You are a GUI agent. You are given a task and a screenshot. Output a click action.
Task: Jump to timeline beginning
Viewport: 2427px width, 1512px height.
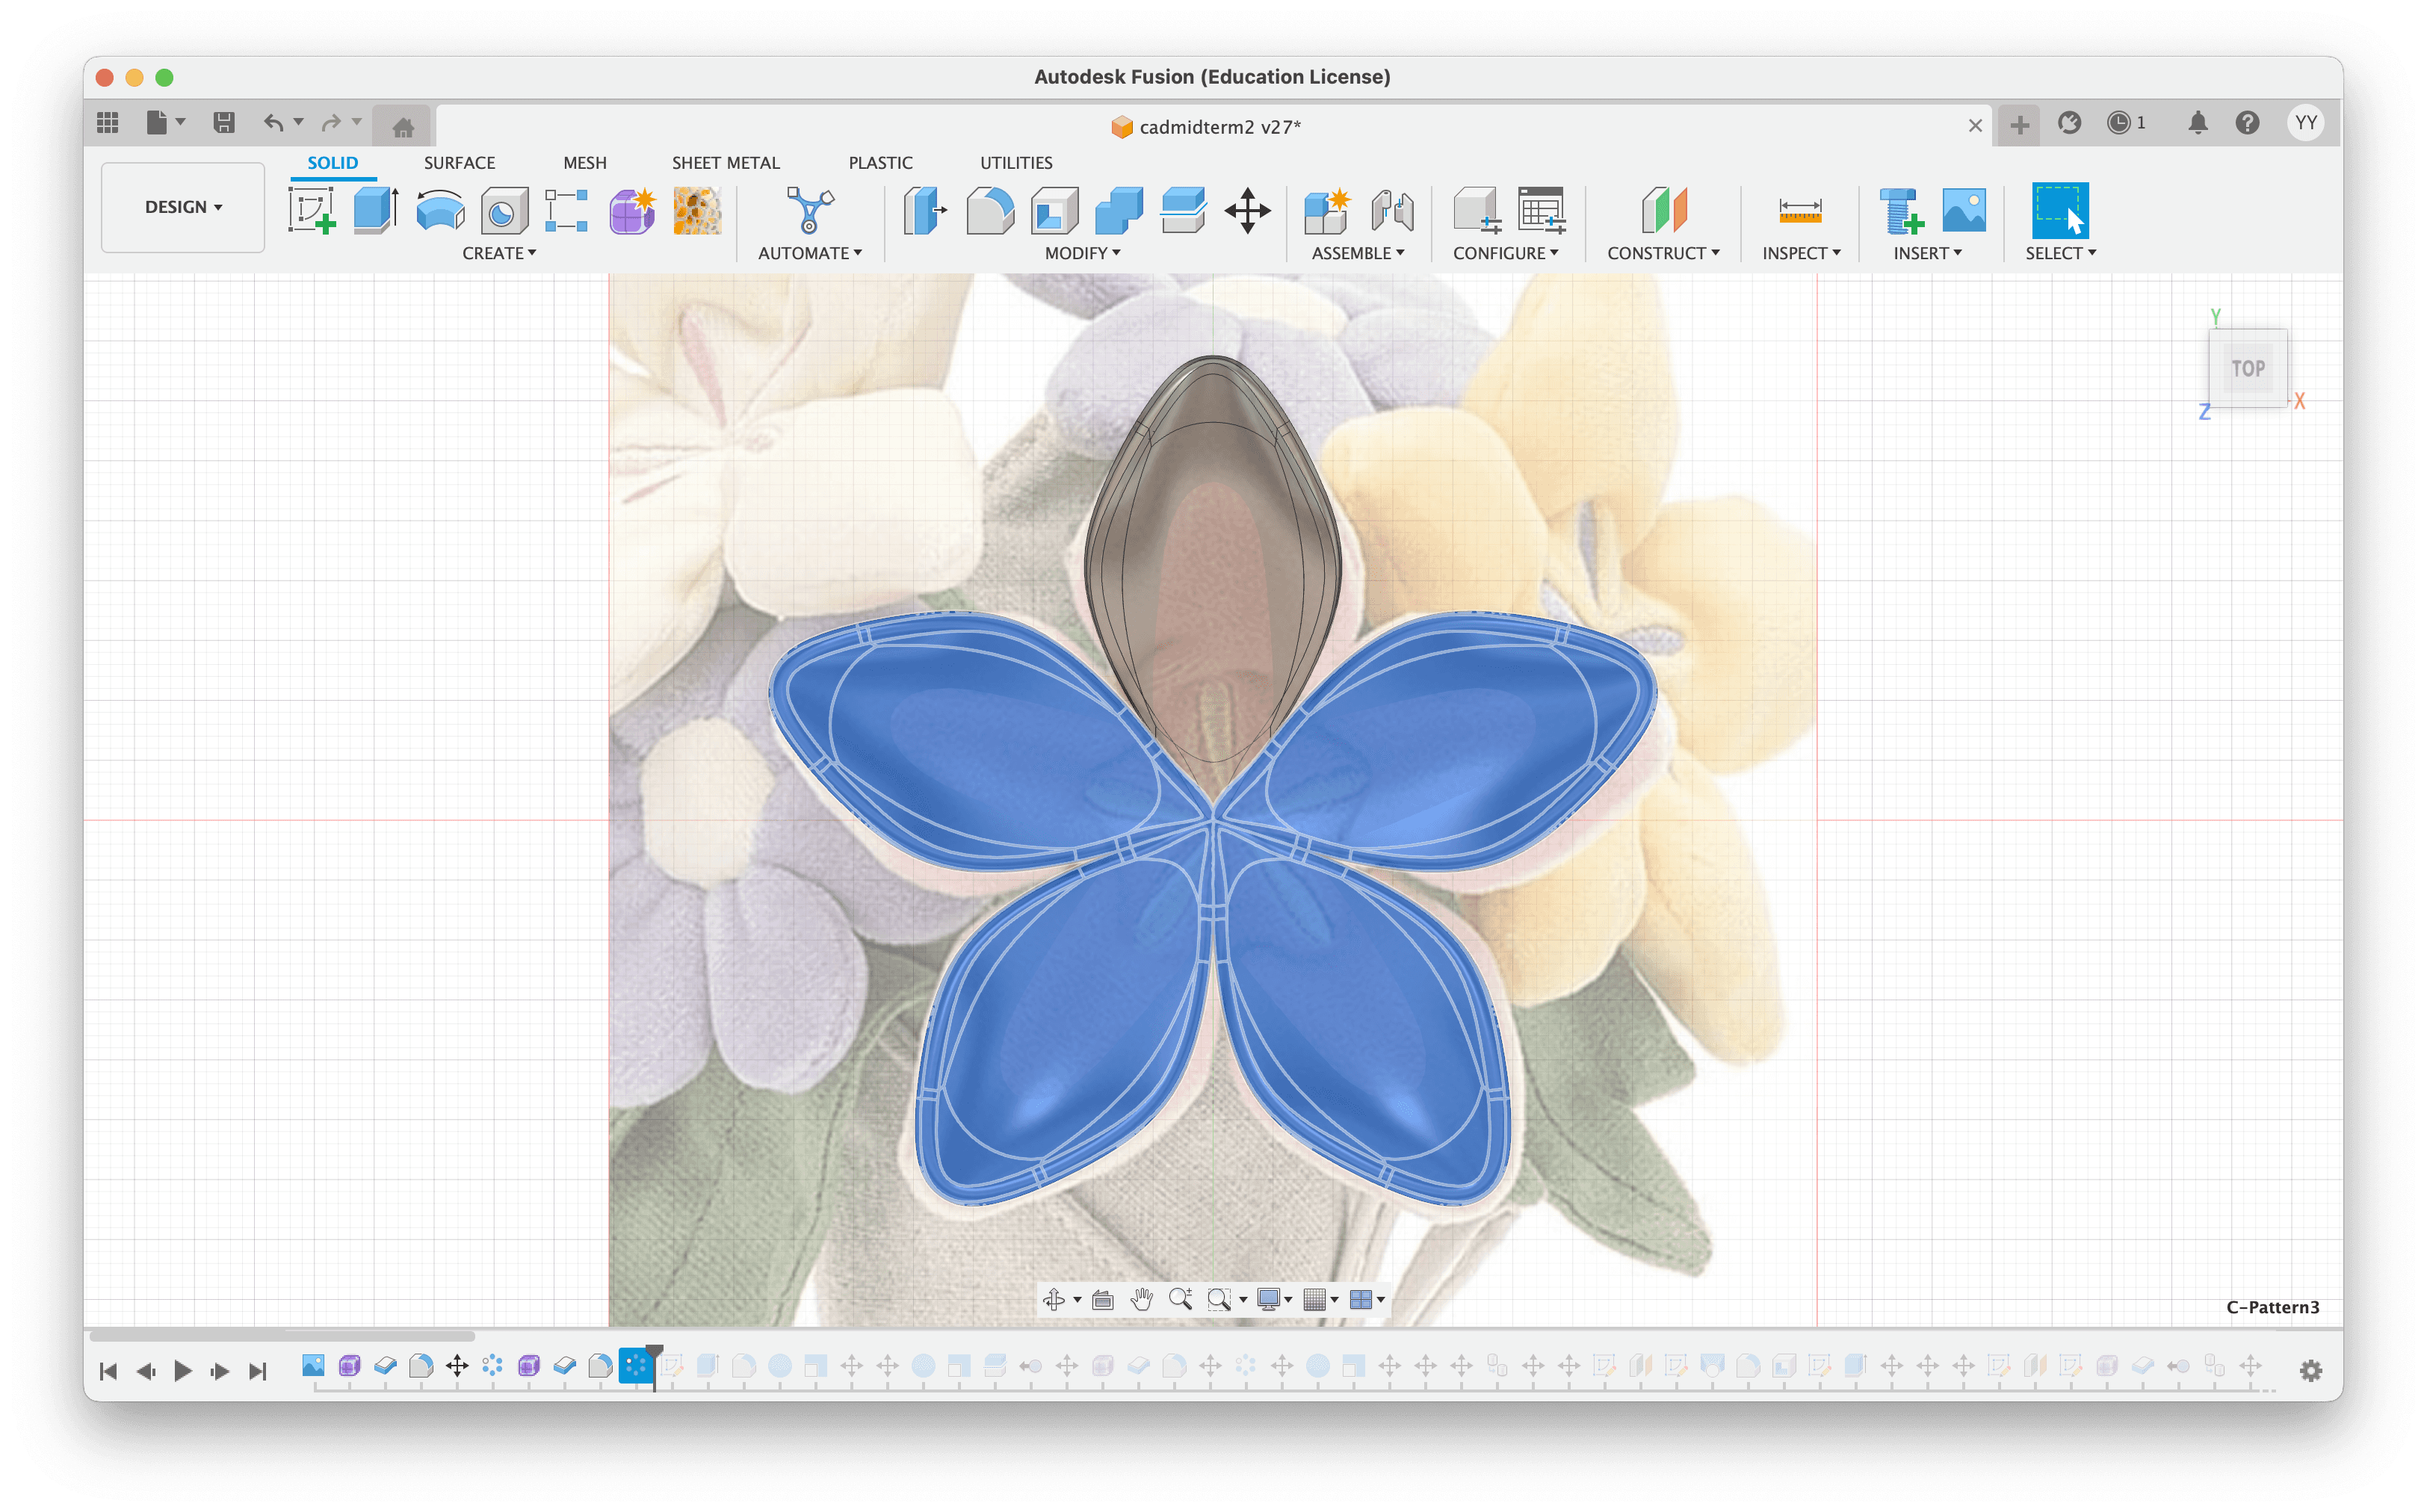point(109,1370)
